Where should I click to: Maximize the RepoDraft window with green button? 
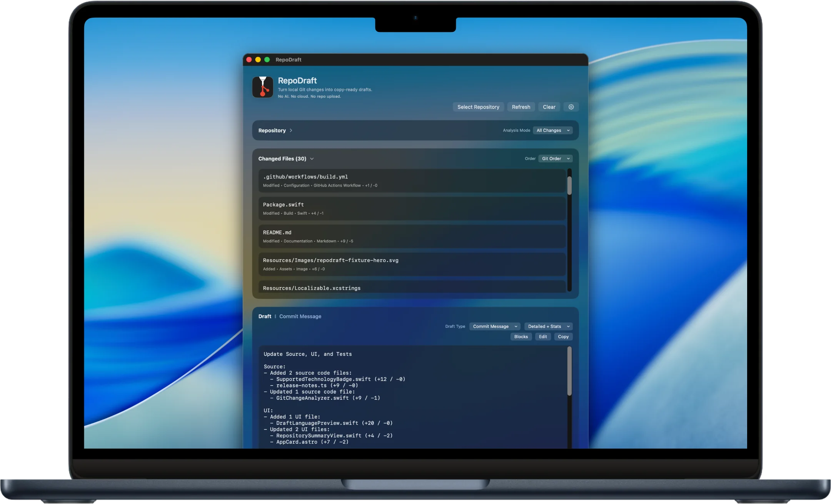click(x=267, y=60)
